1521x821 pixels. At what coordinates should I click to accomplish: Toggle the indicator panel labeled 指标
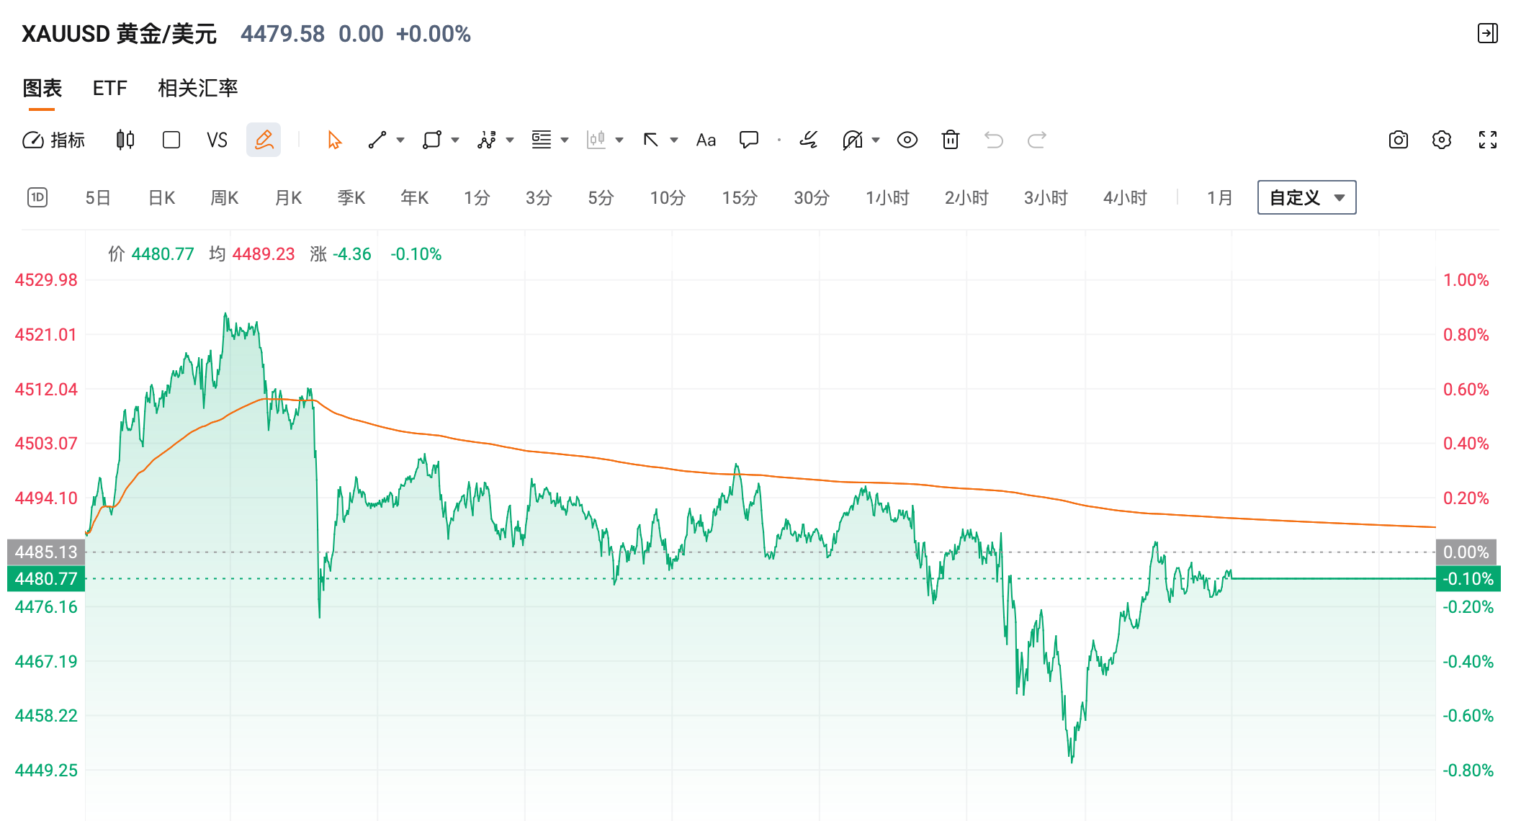(55, 140)
